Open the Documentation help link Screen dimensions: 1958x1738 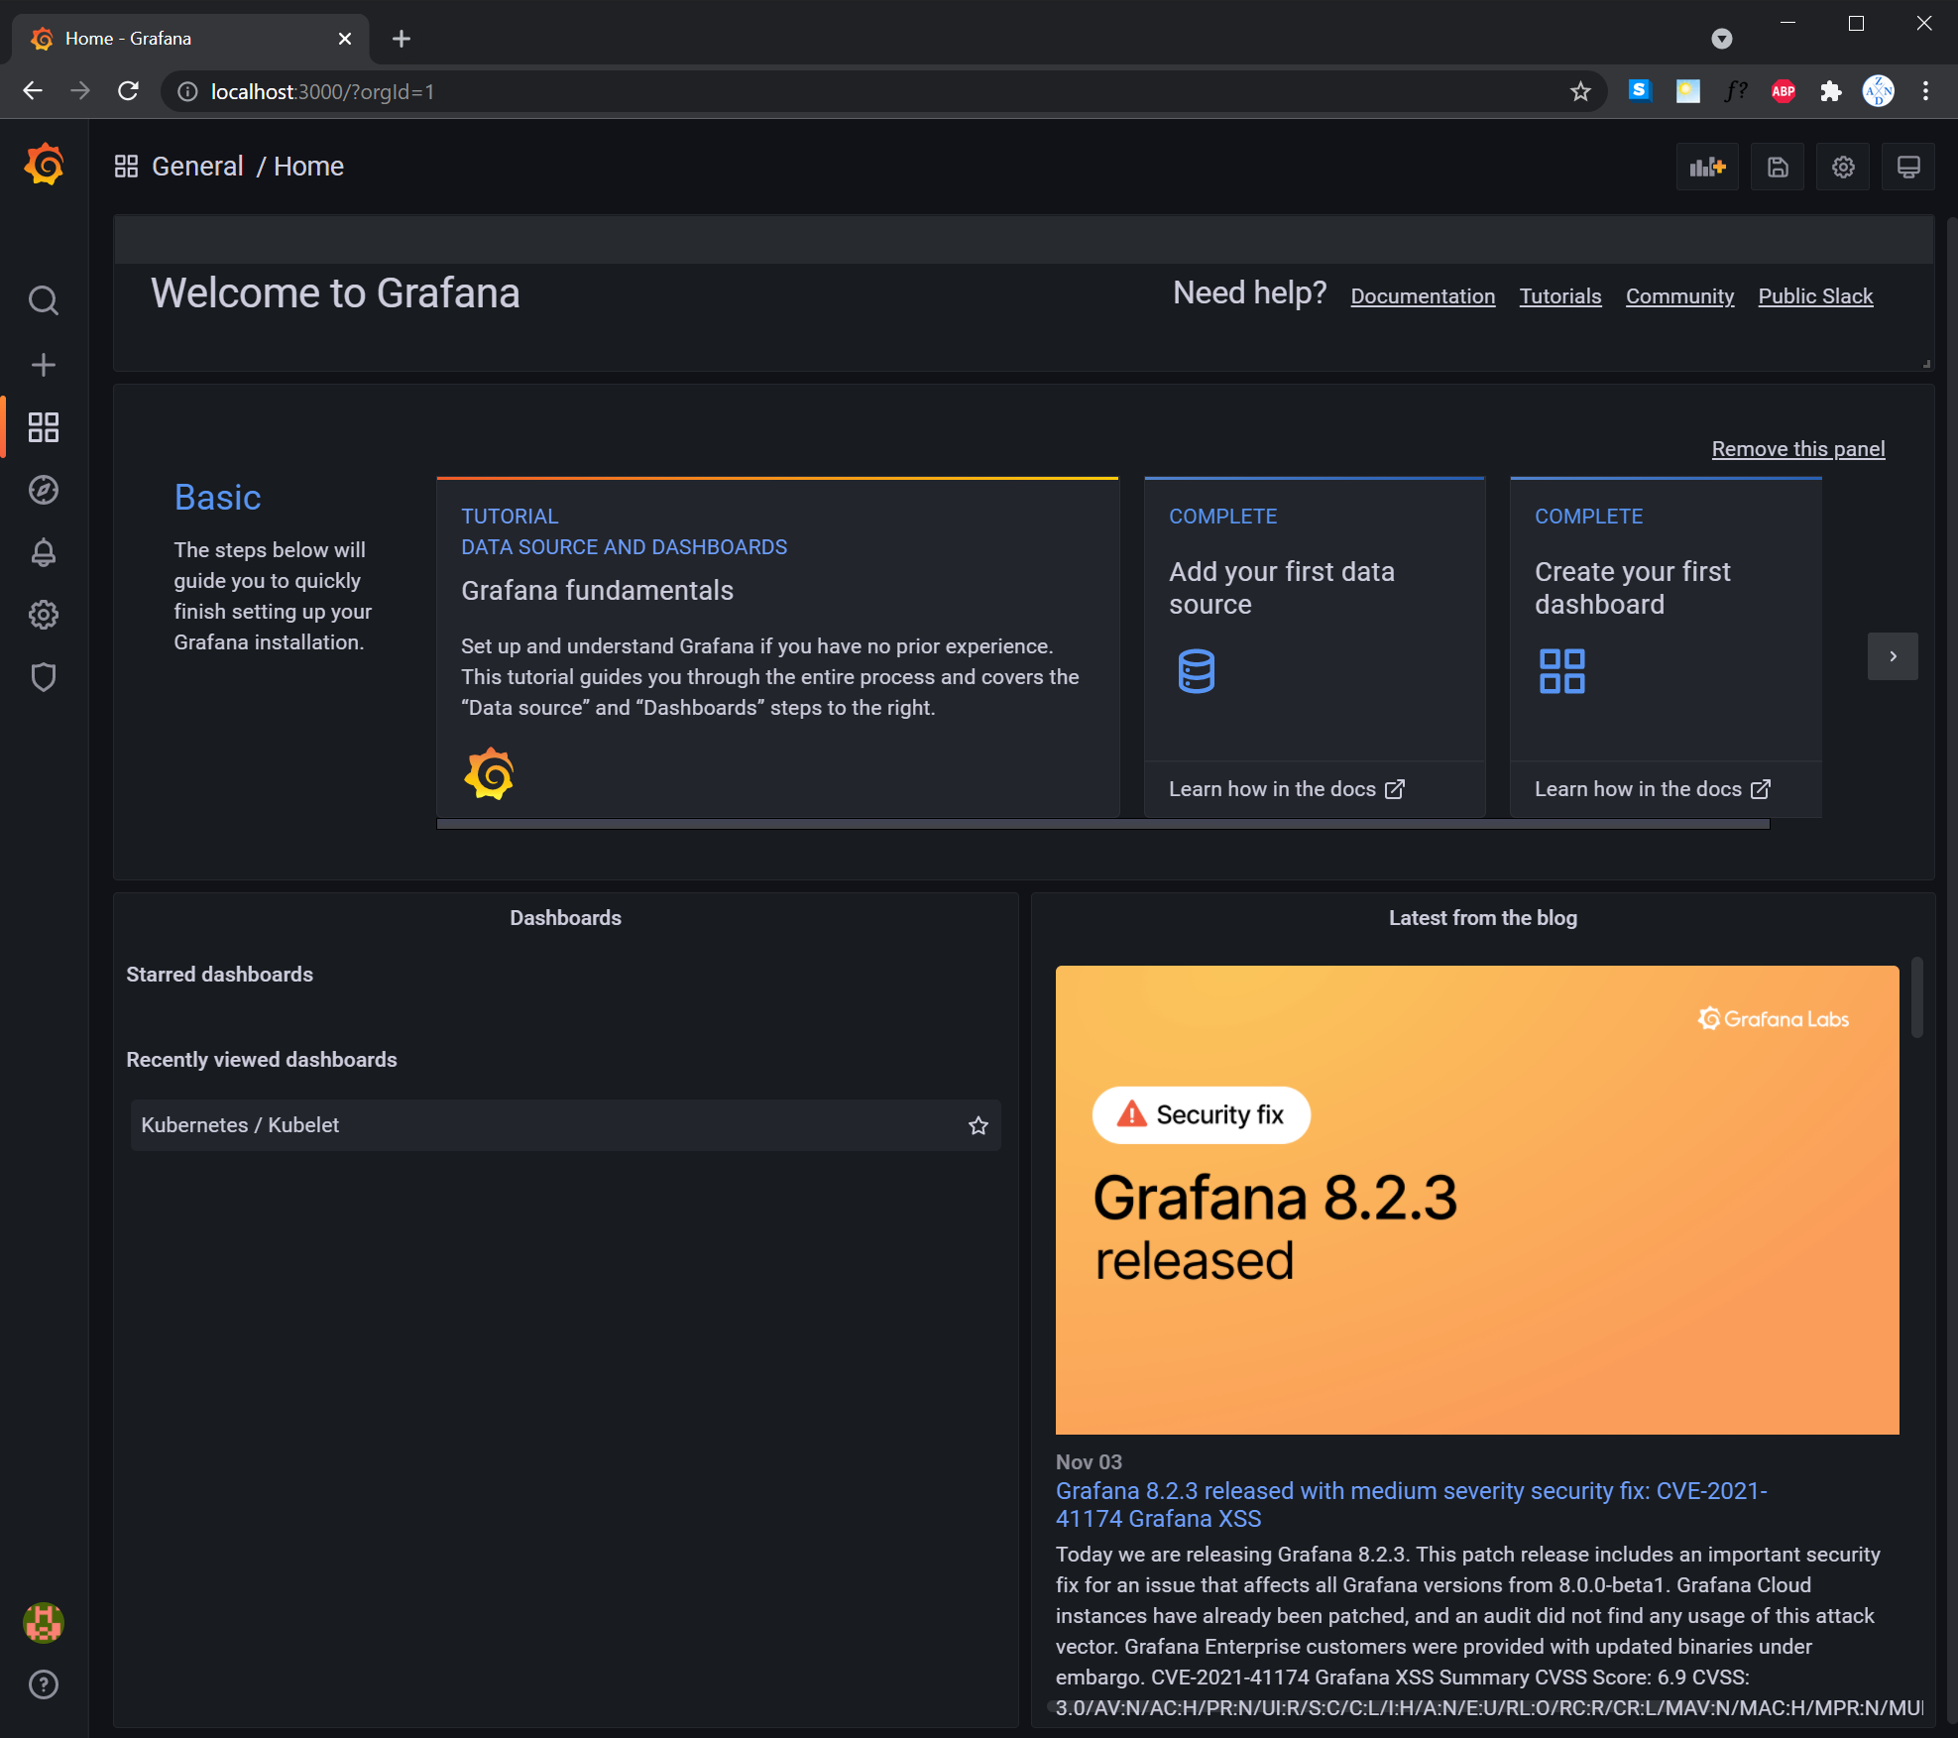(1422, 296)
